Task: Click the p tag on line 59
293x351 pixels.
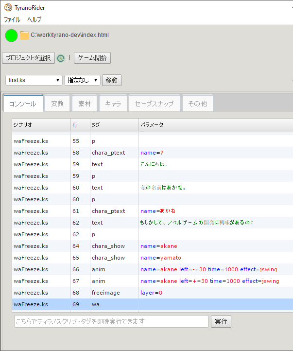Action: (x=93, y=176)
